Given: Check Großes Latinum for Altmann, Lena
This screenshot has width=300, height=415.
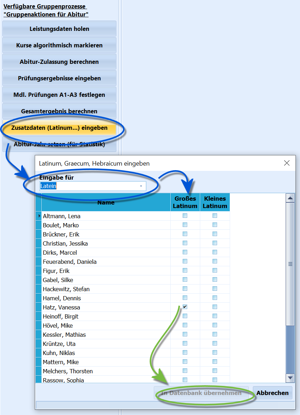Looking at the screenshot, I should pos(185,216).
